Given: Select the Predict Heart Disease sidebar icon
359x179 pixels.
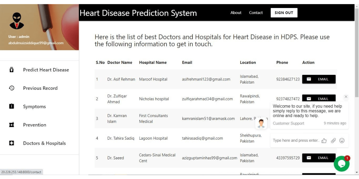Looking at the screenshot, I should pyautogui.click(x=12, y=70).
